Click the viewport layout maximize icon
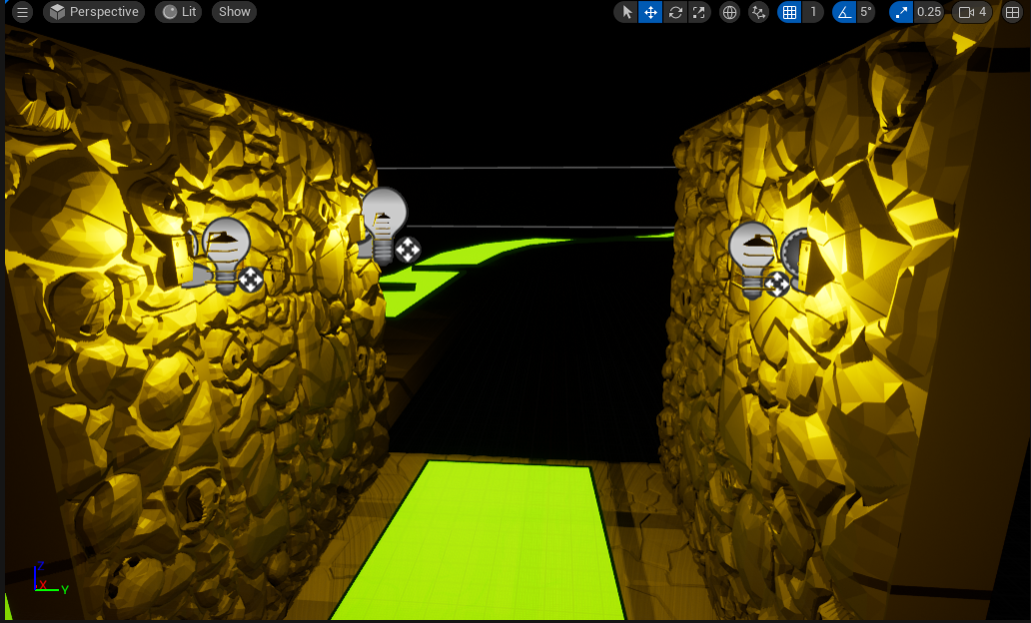 (x=1013, y=12)
